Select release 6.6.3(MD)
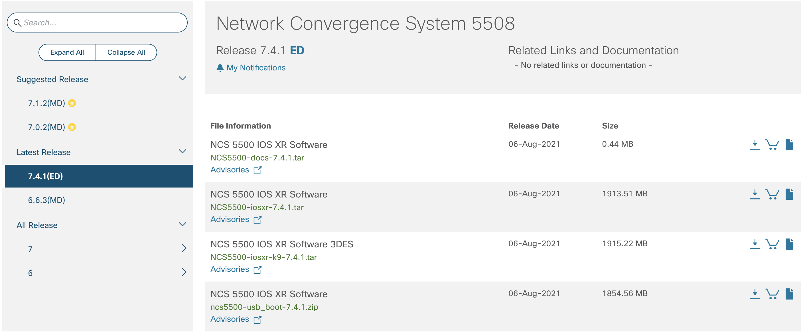This screenshot has height=334, width=803. coord(46,200)
